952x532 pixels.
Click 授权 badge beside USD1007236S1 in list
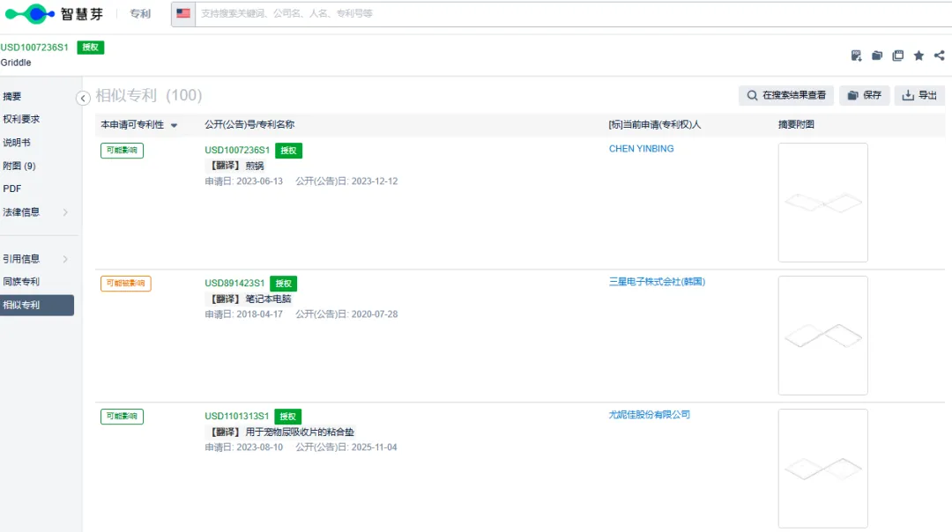tap(288, 151)
